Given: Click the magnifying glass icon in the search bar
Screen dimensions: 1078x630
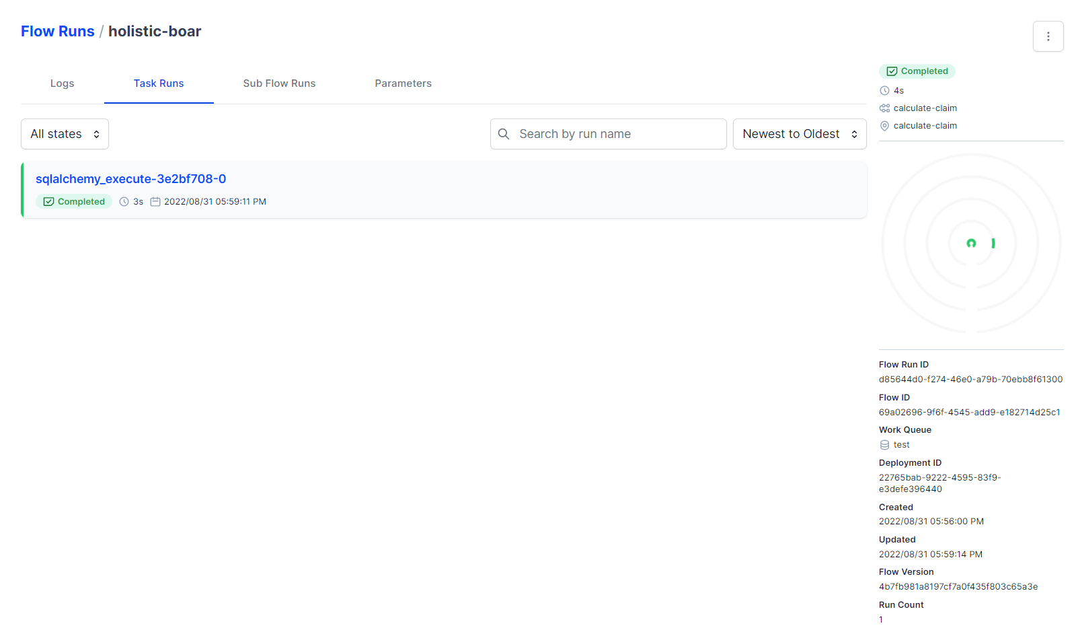Looking at the screenshot, I should (504, 134).
